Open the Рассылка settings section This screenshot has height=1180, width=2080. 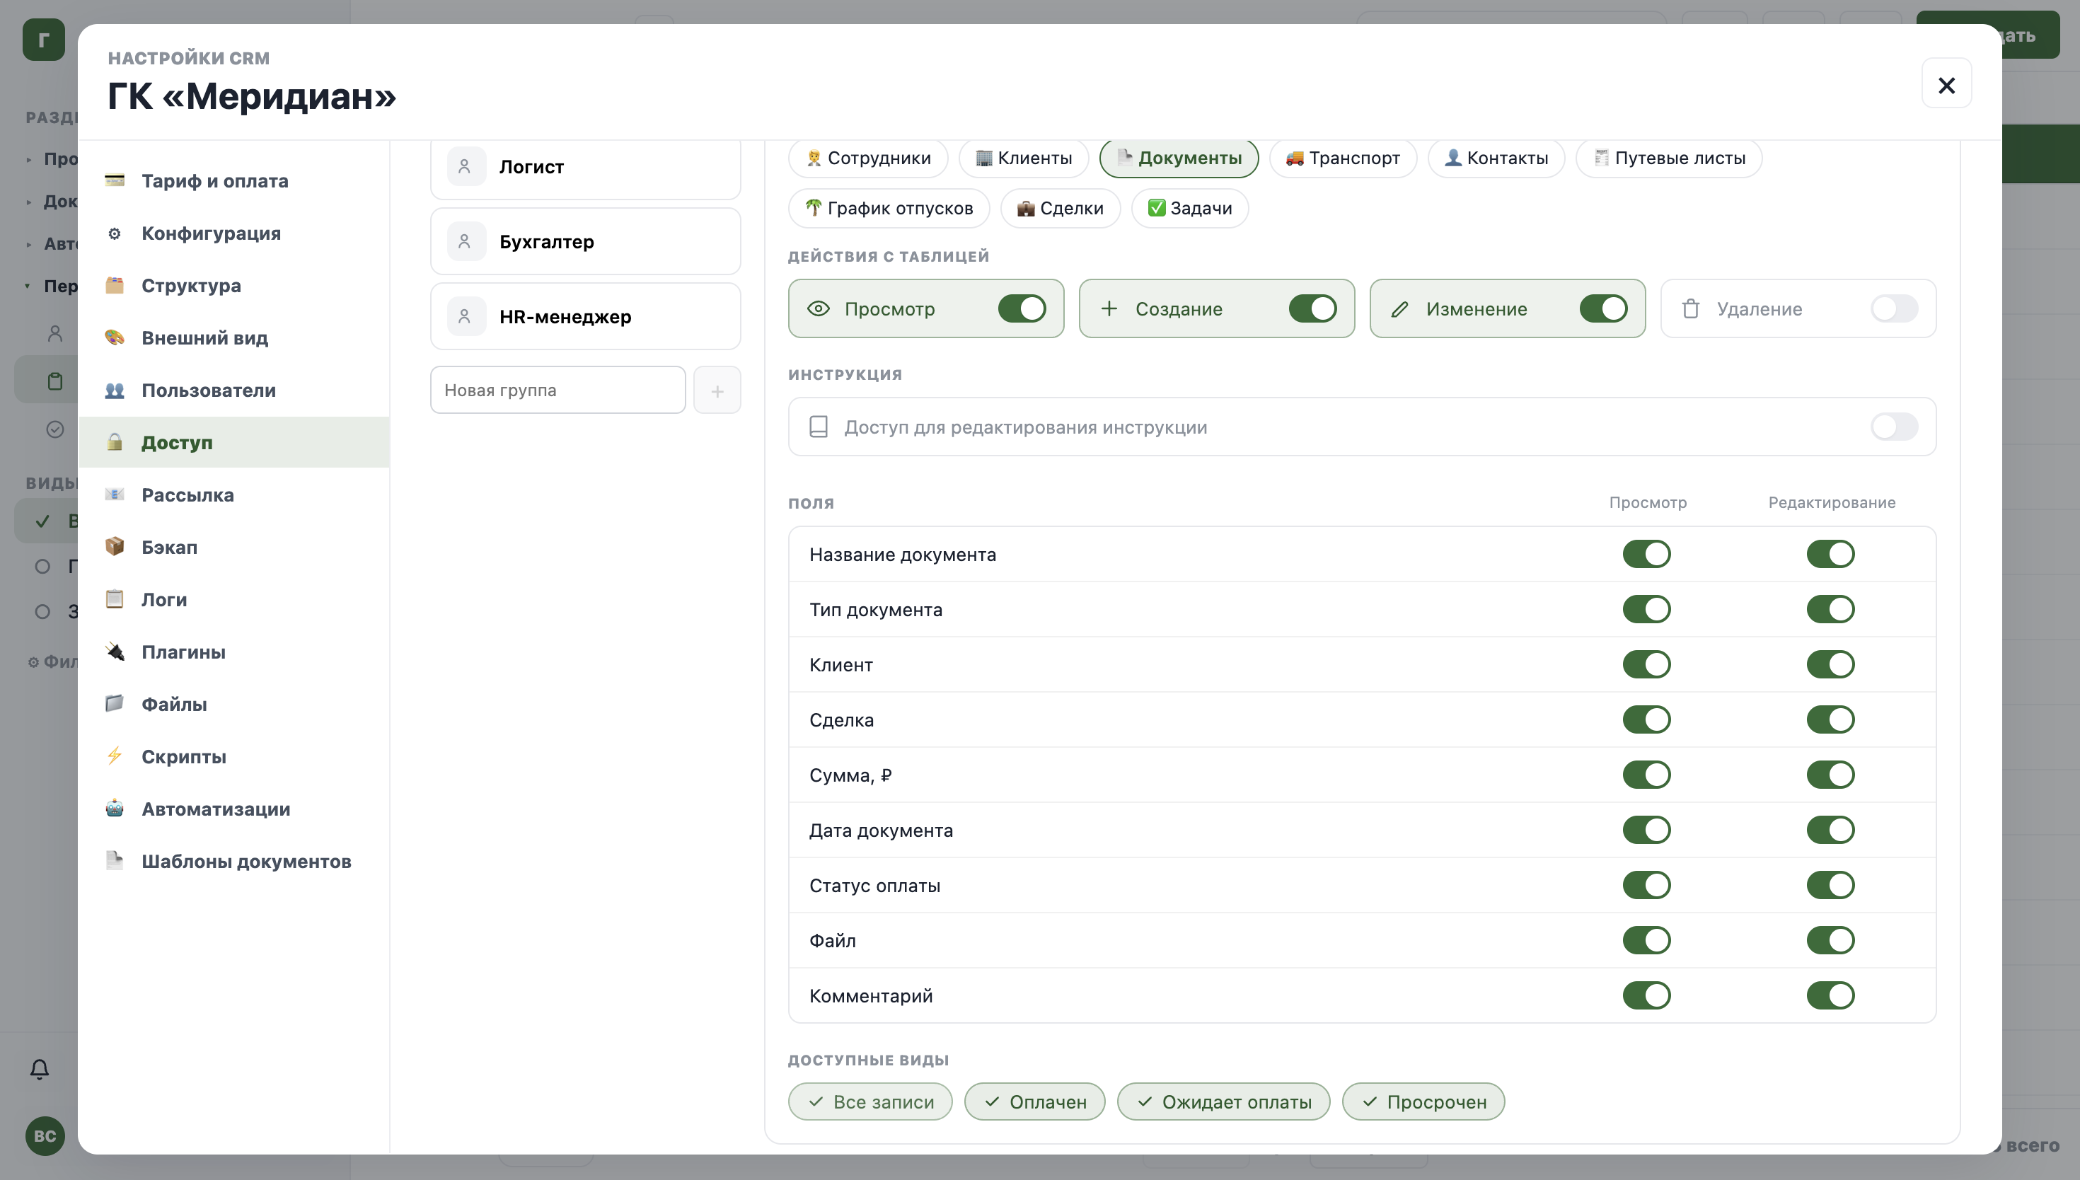(x=234, y=495)
